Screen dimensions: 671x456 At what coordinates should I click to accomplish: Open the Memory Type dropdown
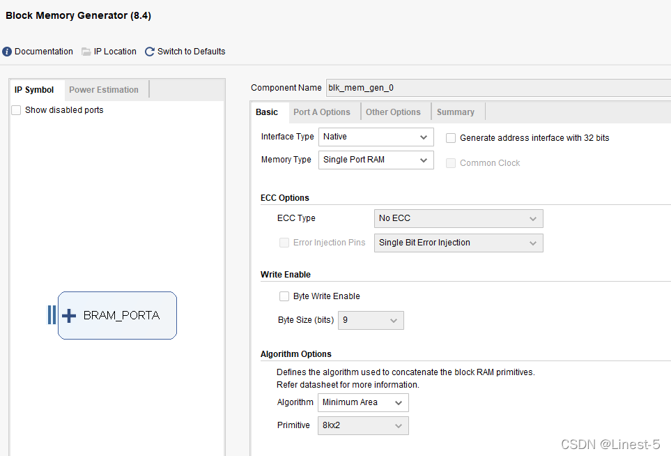pyautogui.click(x=376, y=160)
